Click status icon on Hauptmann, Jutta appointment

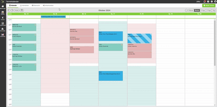pyautogui.click(x=35, y=65)
